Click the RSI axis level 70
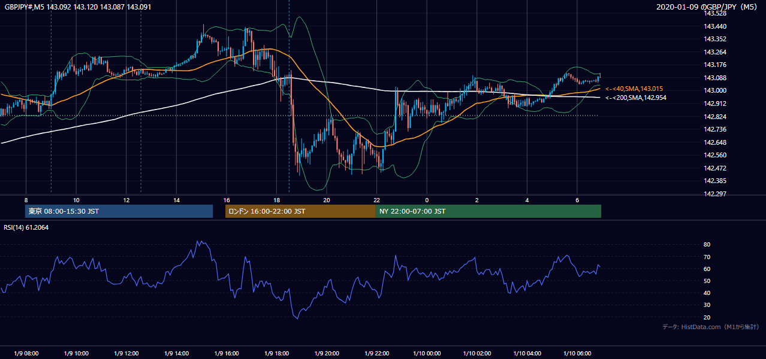The width and height of the screenshot is (766, 359). (x=707, y=257)
